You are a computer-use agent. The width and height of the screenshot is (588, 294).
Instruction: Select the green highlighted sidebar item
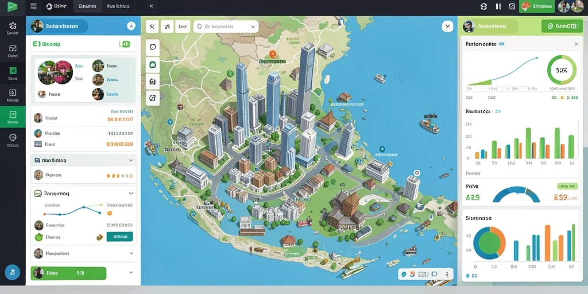click(x=13, y=117)
